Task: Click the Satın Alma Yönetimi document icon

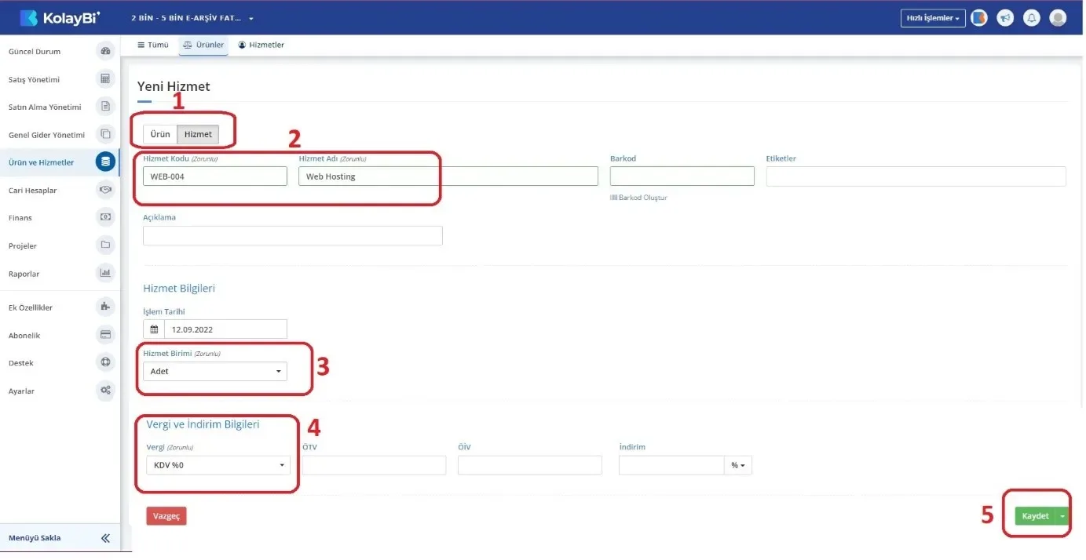Action: 105,107
